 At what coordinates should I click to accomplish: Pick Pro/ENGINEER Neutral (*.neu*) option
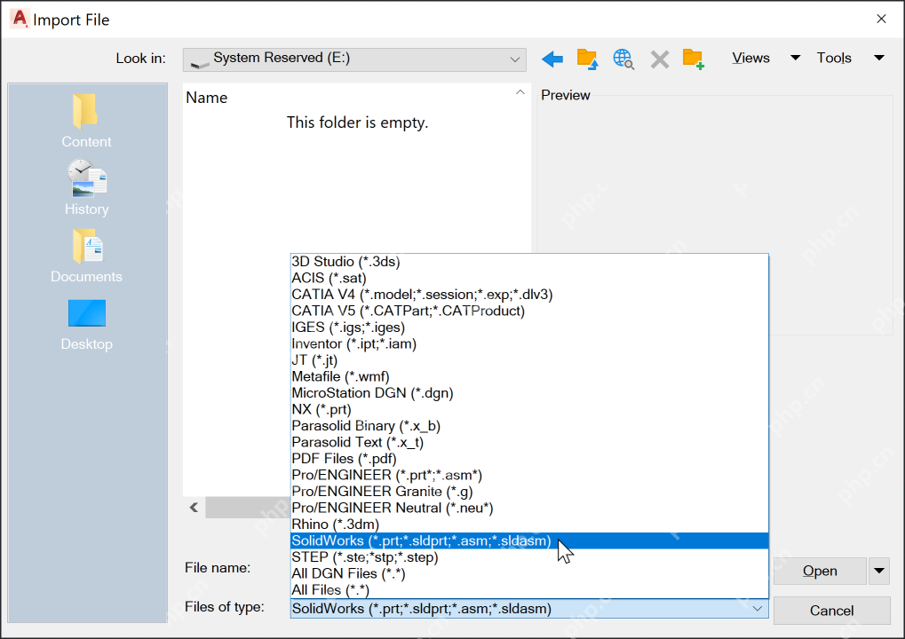(529, 508)
